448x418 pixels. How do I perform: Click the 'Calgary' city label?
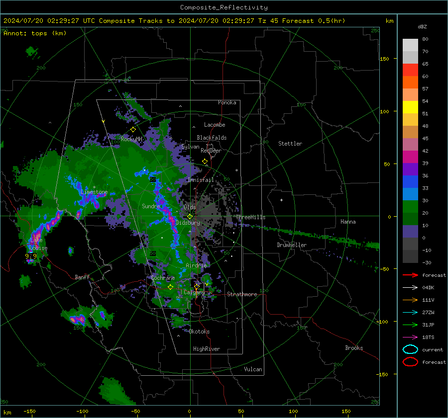pyautogui.click(x=194, y=292)
